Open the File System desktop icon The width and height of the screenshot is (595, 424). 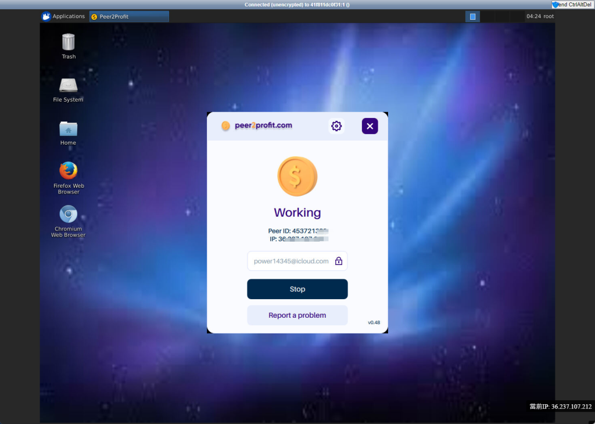(68, 90)
